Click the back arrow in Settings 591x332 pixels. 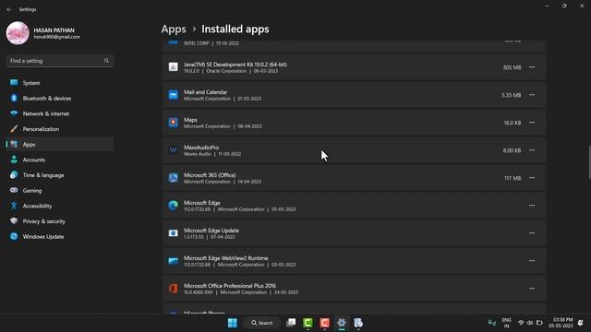point(9,9)
